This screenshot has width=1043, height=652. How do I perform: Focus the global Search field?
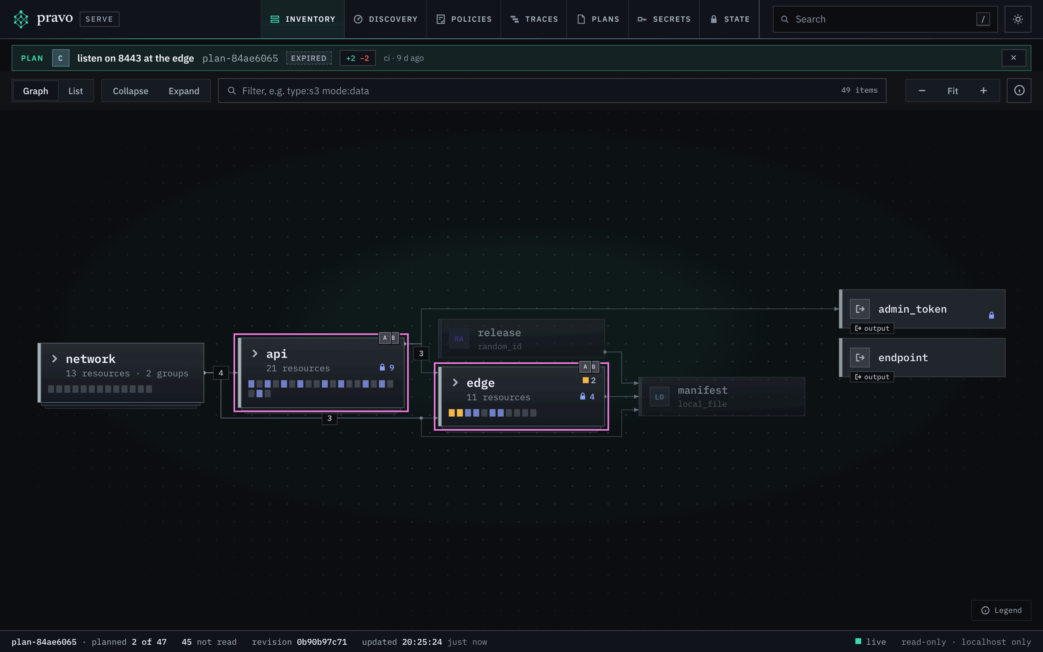pyautogui.click(x=885, y=19)
